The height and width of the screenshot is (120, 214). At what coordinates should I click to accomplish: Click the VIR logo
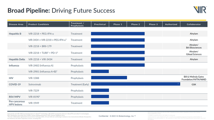(x=200, y=10)
